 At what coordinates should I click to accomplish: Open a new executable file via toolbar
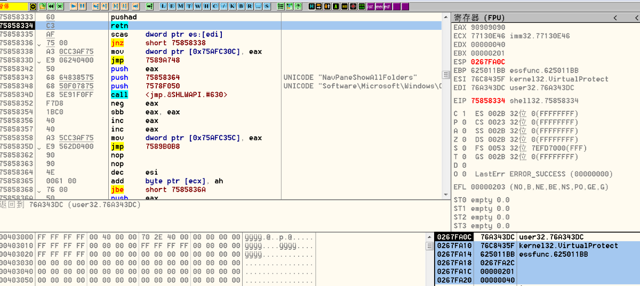(x=42, y=6)
